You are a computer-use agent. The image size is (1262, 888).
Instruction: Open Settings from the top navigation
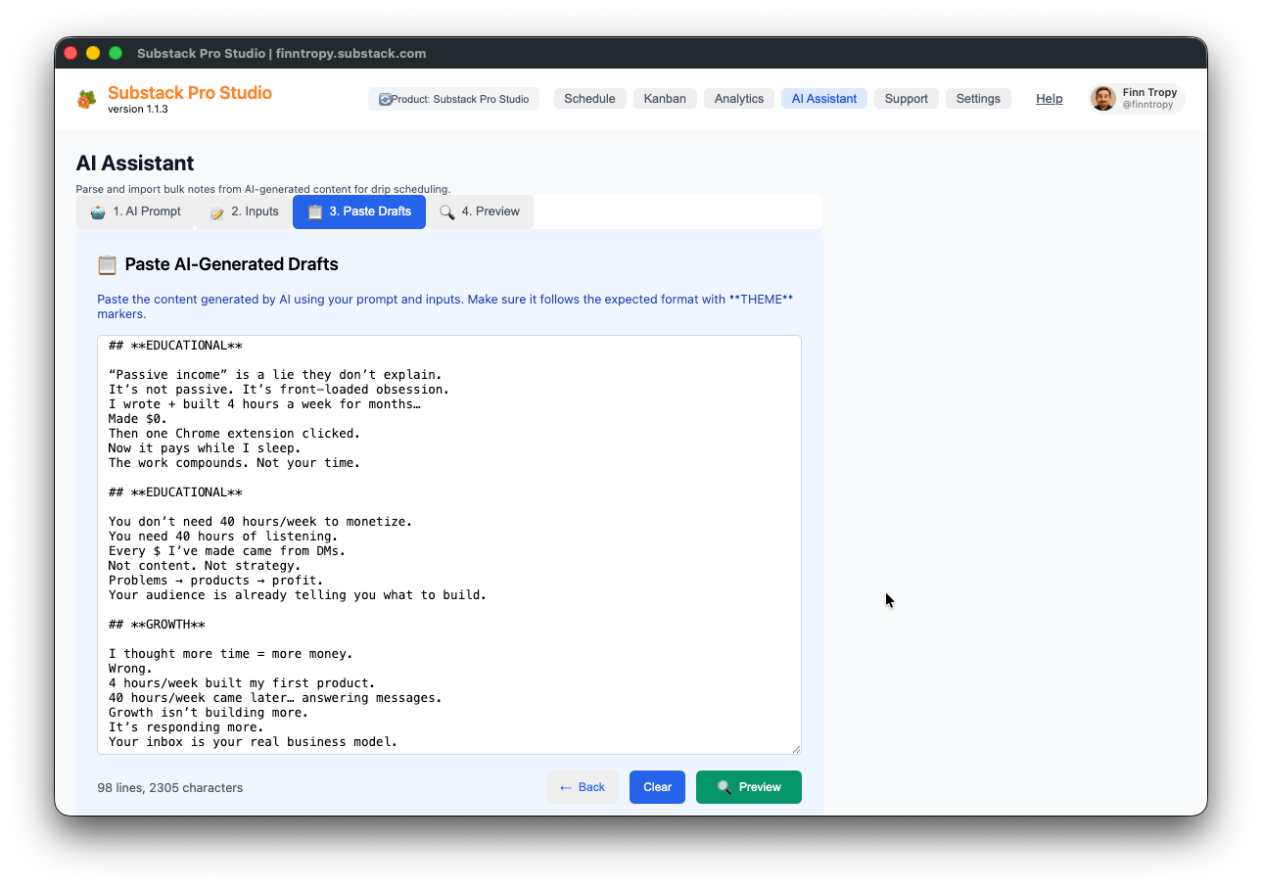click(978, 99)
